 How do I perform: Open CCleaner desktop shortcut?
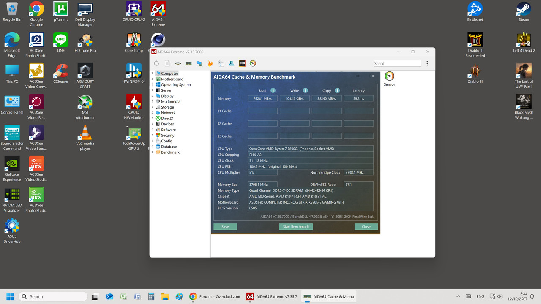point(61,73)
